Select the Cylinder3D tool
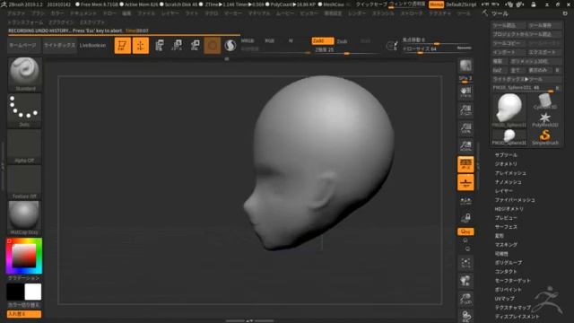574x323 pixels. point(545,101)
